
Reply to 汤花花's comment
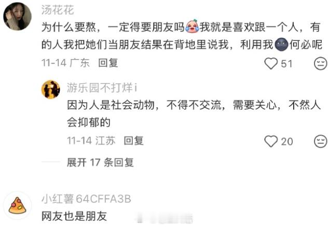[108, 63]
